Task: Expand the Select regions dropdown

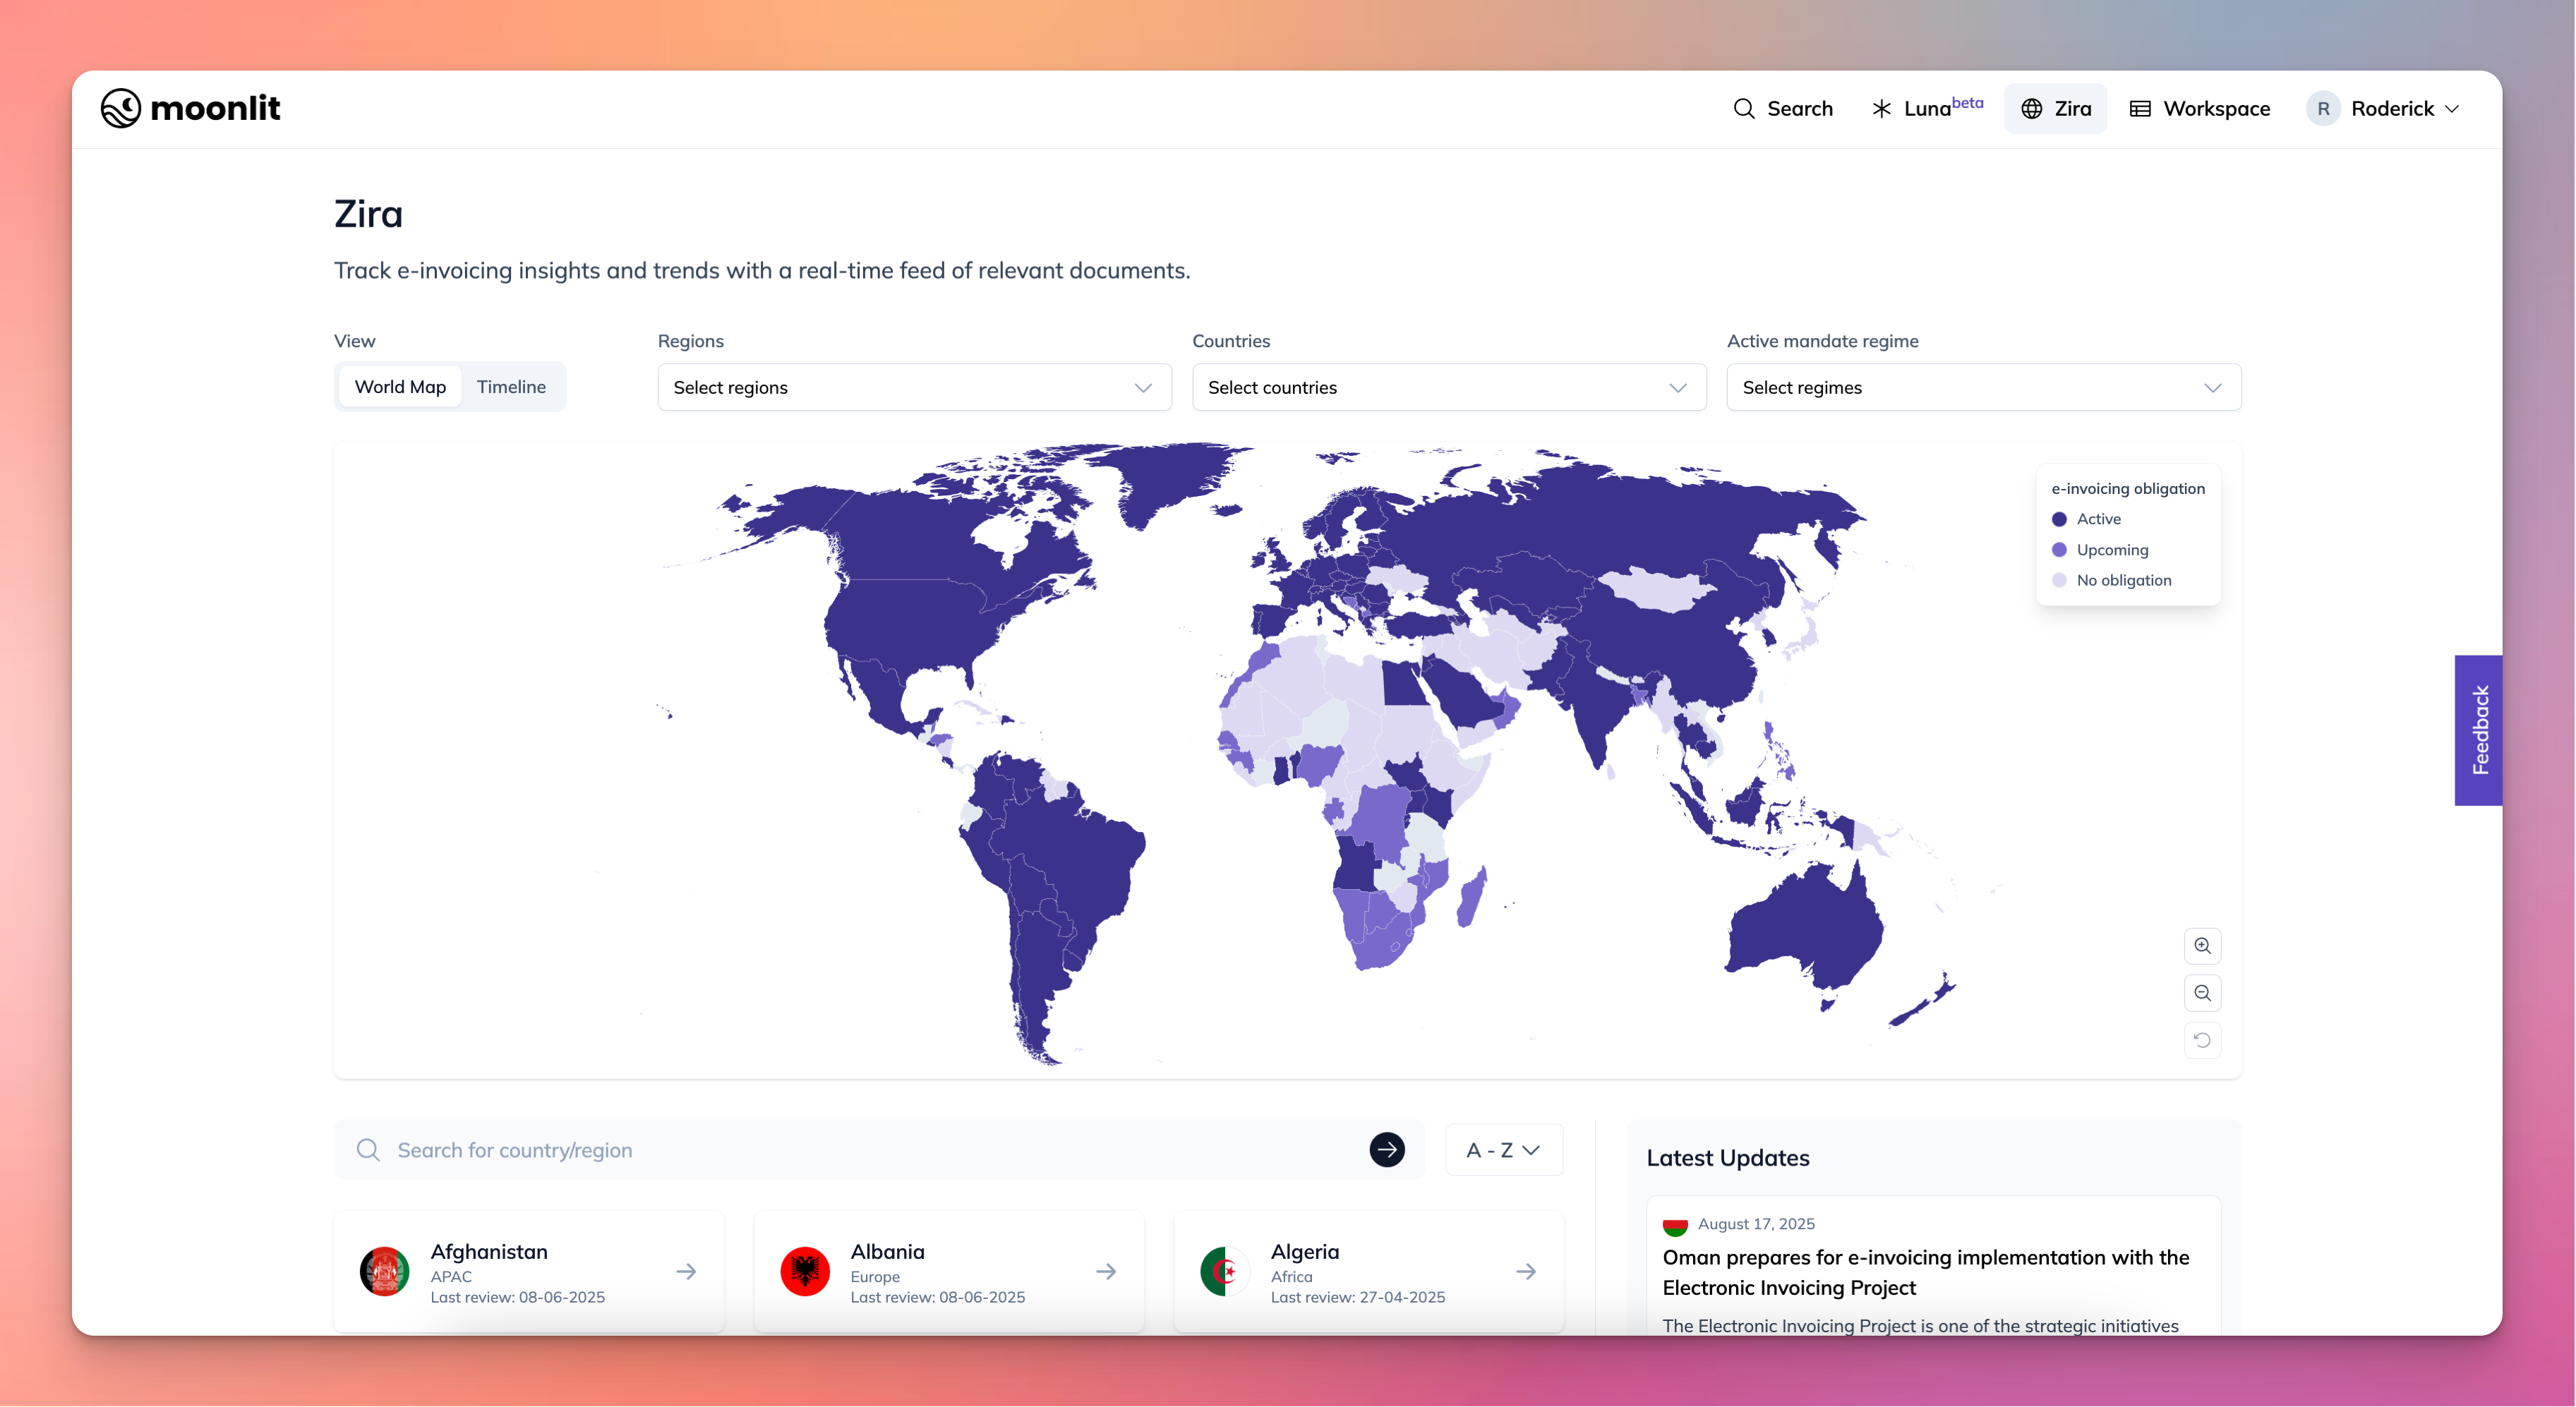Action: click(914, 388)
